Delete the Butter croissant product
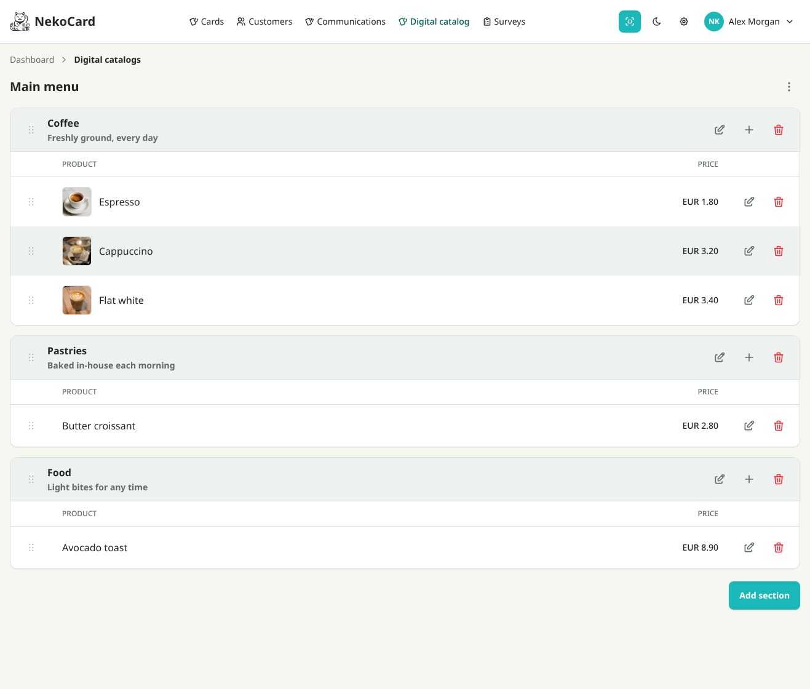 pos(779,426)
